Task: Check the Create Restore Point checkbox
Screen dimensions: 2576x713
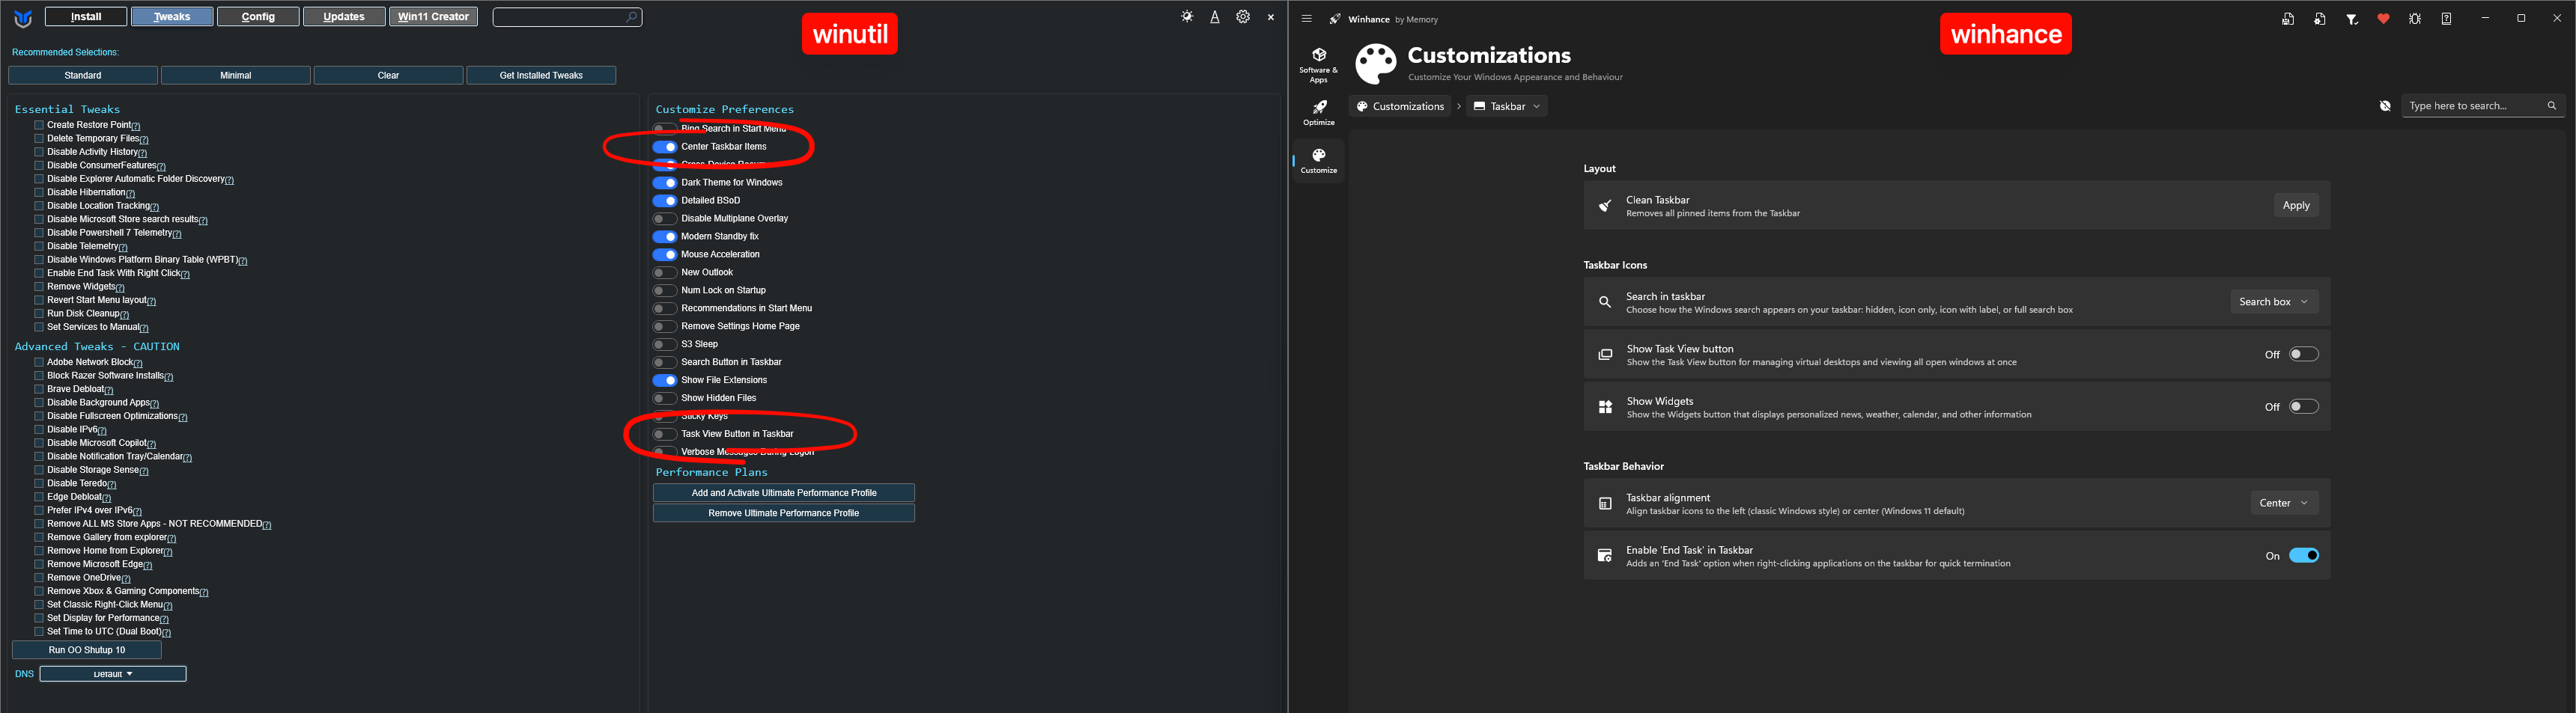Action: coord(39,125)
